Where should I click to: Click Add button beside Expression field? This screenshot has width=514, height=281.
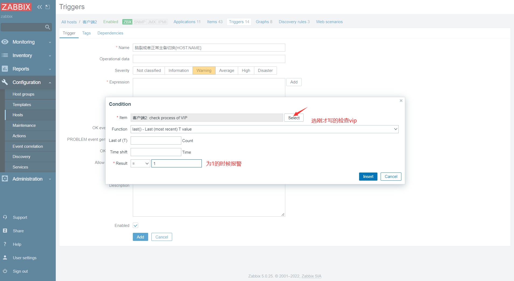coord(294,82)
